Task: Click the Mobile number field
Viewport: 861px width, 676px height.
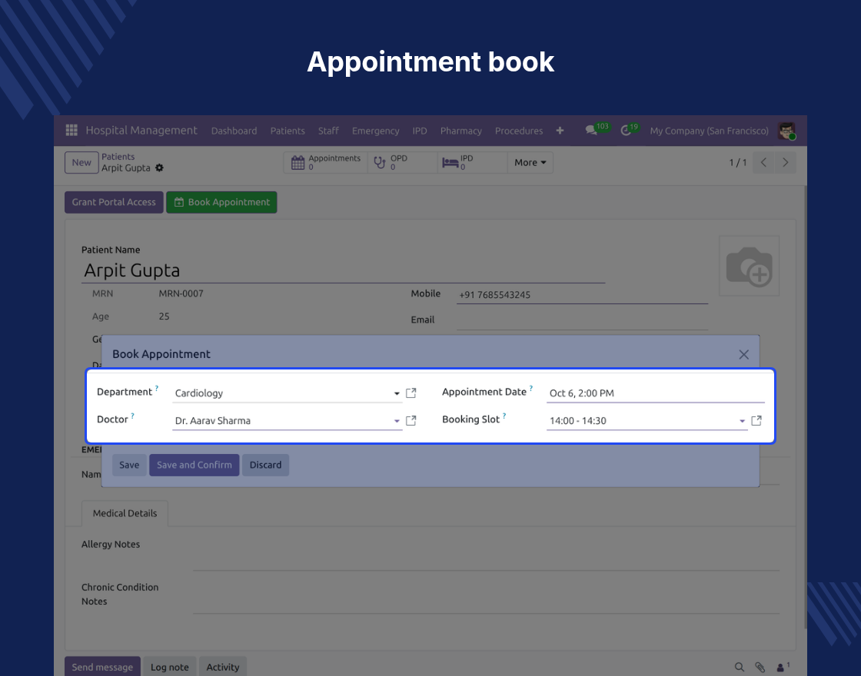Action: (x=582, y=295)
